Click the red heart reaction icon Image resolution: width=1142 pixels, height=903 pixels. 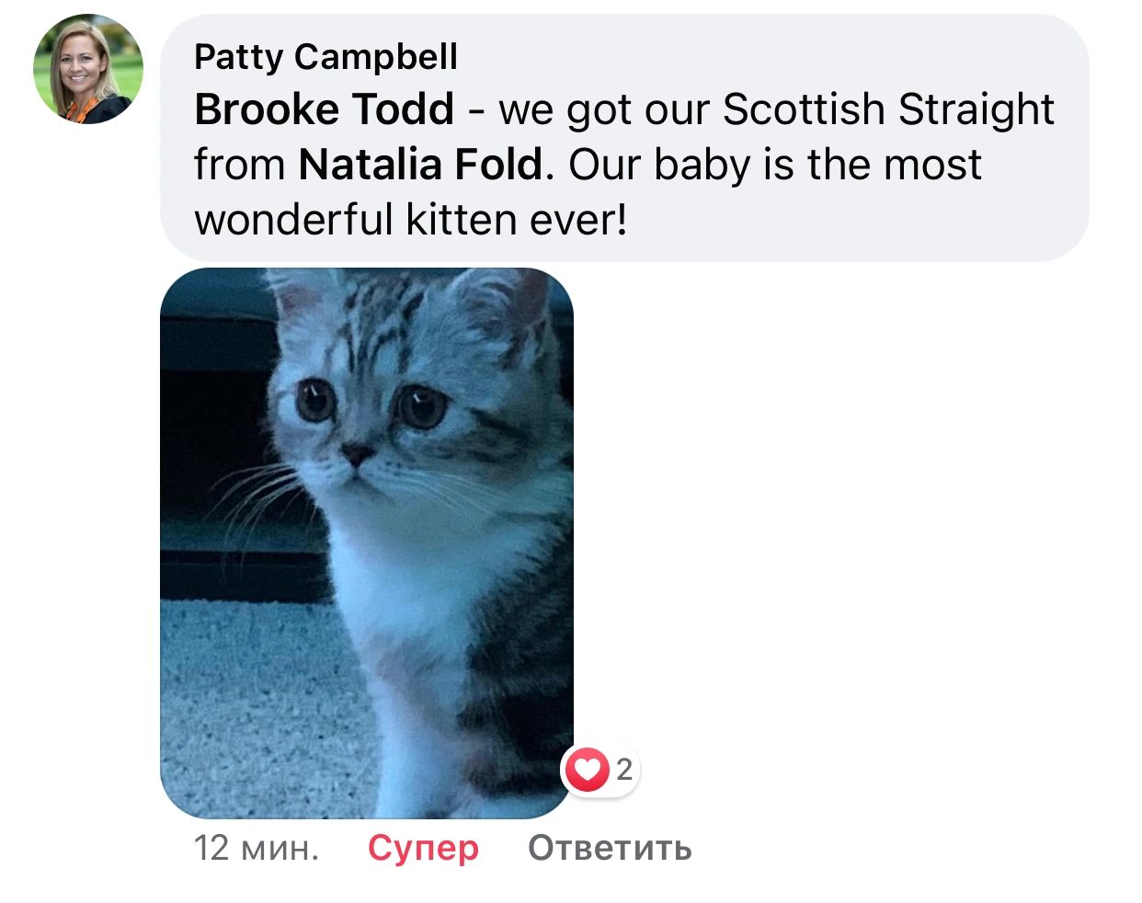(x=588, y=769)
